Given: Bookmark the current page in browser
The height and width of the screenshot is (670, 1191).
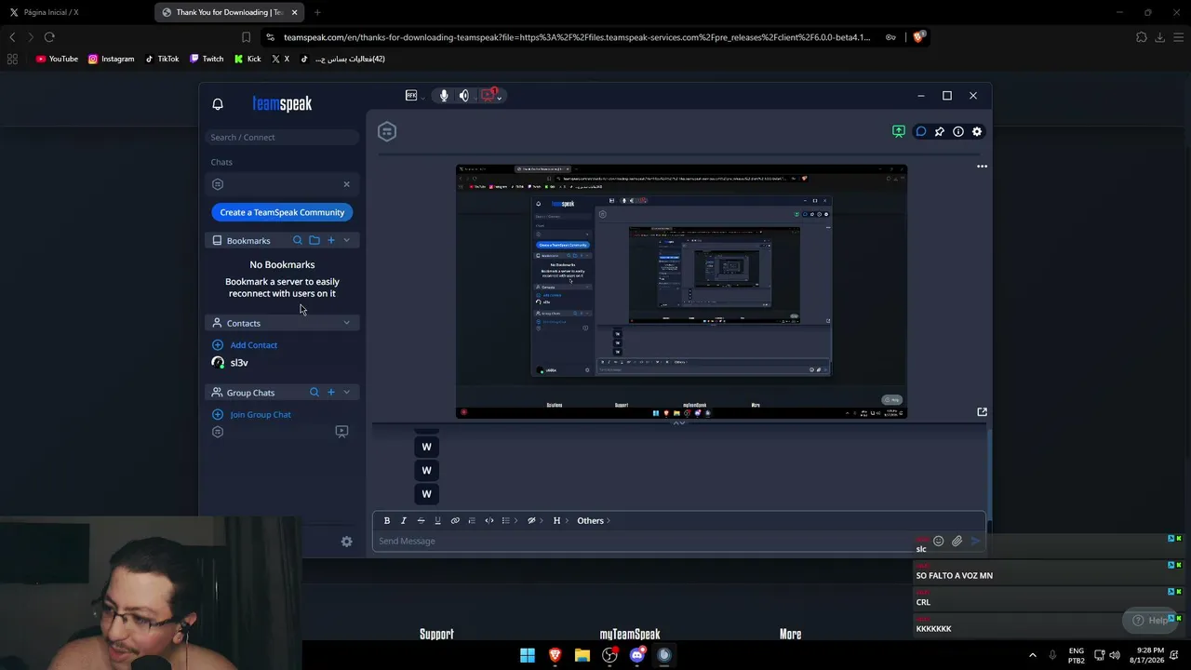Looking at the screenshot, I should 246,37.
